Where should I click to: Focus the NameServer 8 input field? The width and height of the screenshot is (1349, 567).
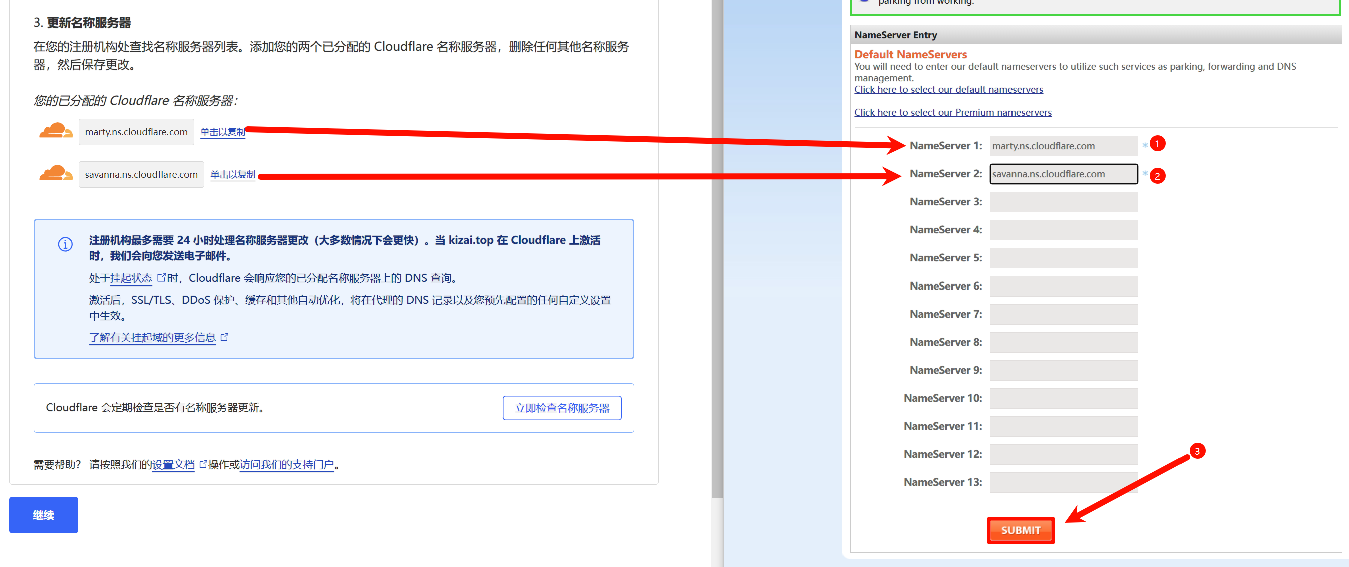1064,342
